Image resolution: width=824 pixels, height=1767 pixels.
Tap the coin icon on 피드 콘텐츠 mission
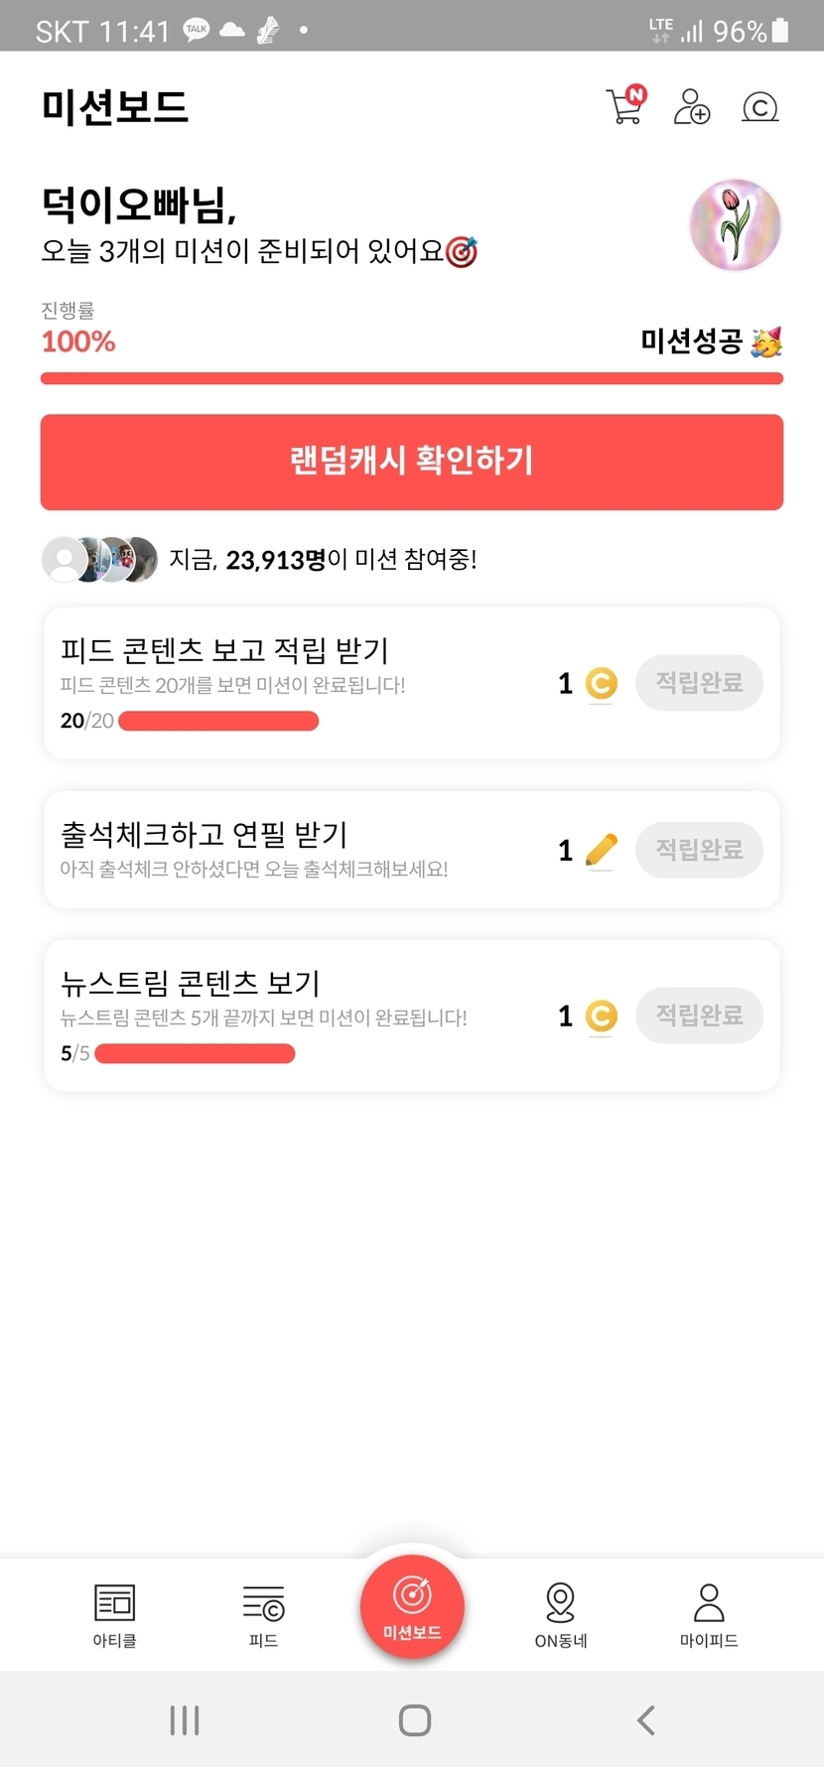pos(601,684)
